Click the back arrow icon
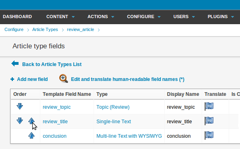The height and width of the screenshot is (149, 240). point(15,63)
